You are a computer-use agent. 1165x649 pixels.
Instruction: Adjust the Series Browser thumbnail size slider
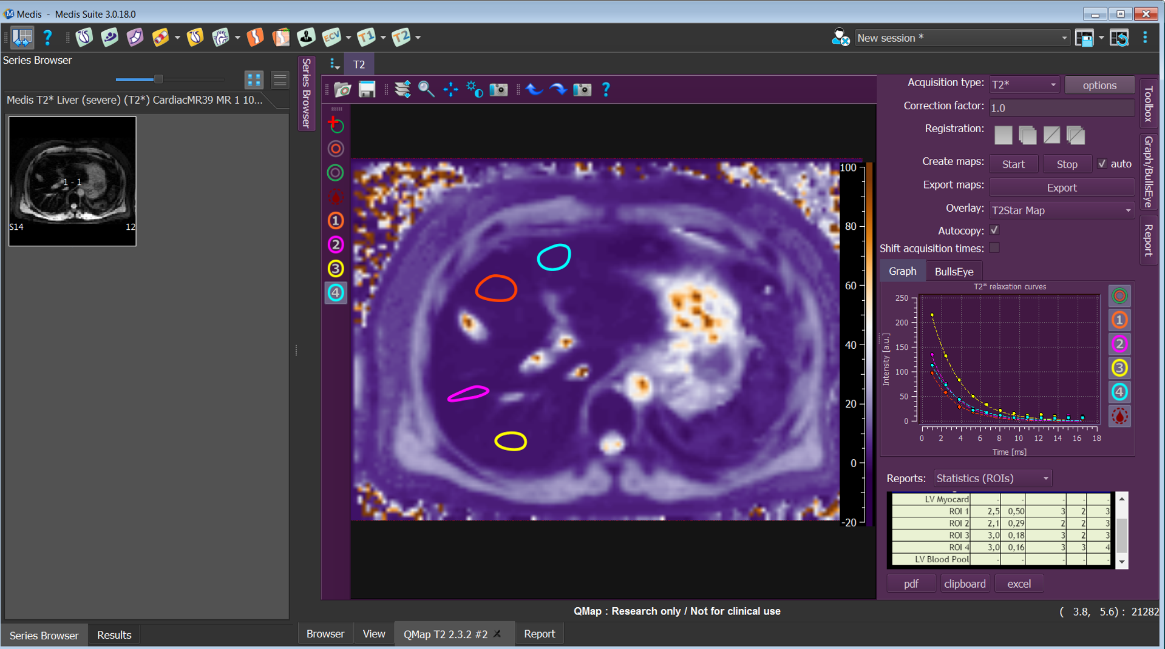coord(158,79)
